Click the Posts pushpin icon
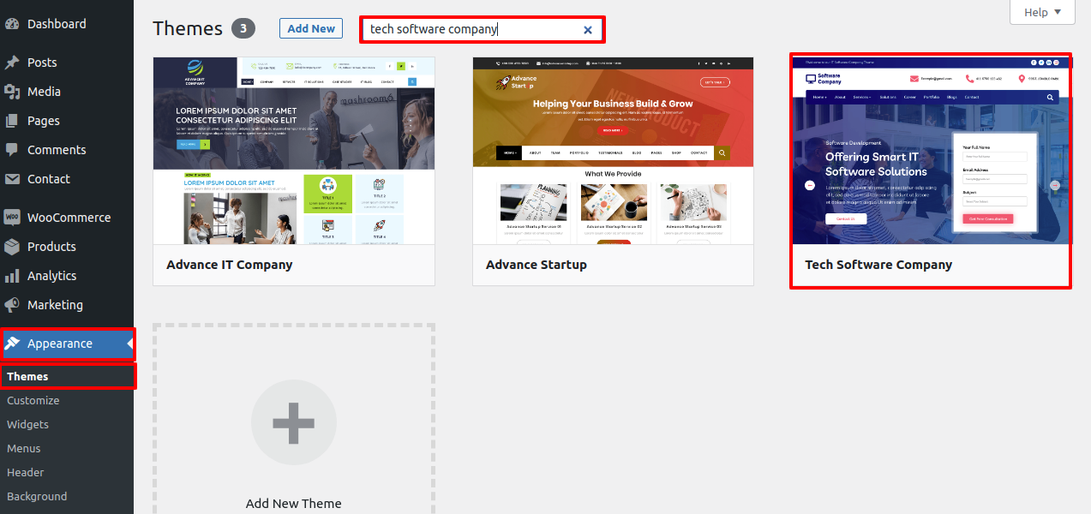Screen dimensions: 1091x514 12,63
